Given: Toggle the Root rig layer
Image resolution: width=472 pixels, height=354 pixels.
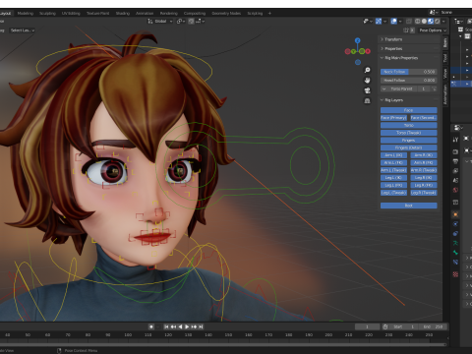Looking at the screenshot, I should [x=409, y=206].
